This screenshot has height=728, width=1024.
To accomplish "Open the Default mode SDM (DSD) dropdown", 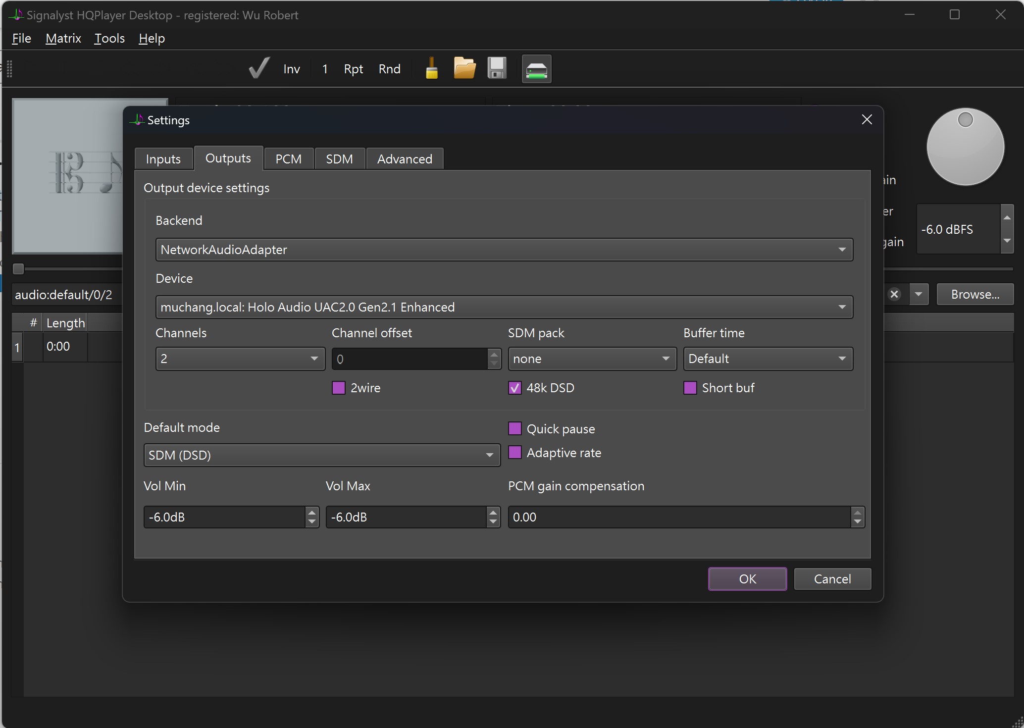I will [x=322, y=455].
